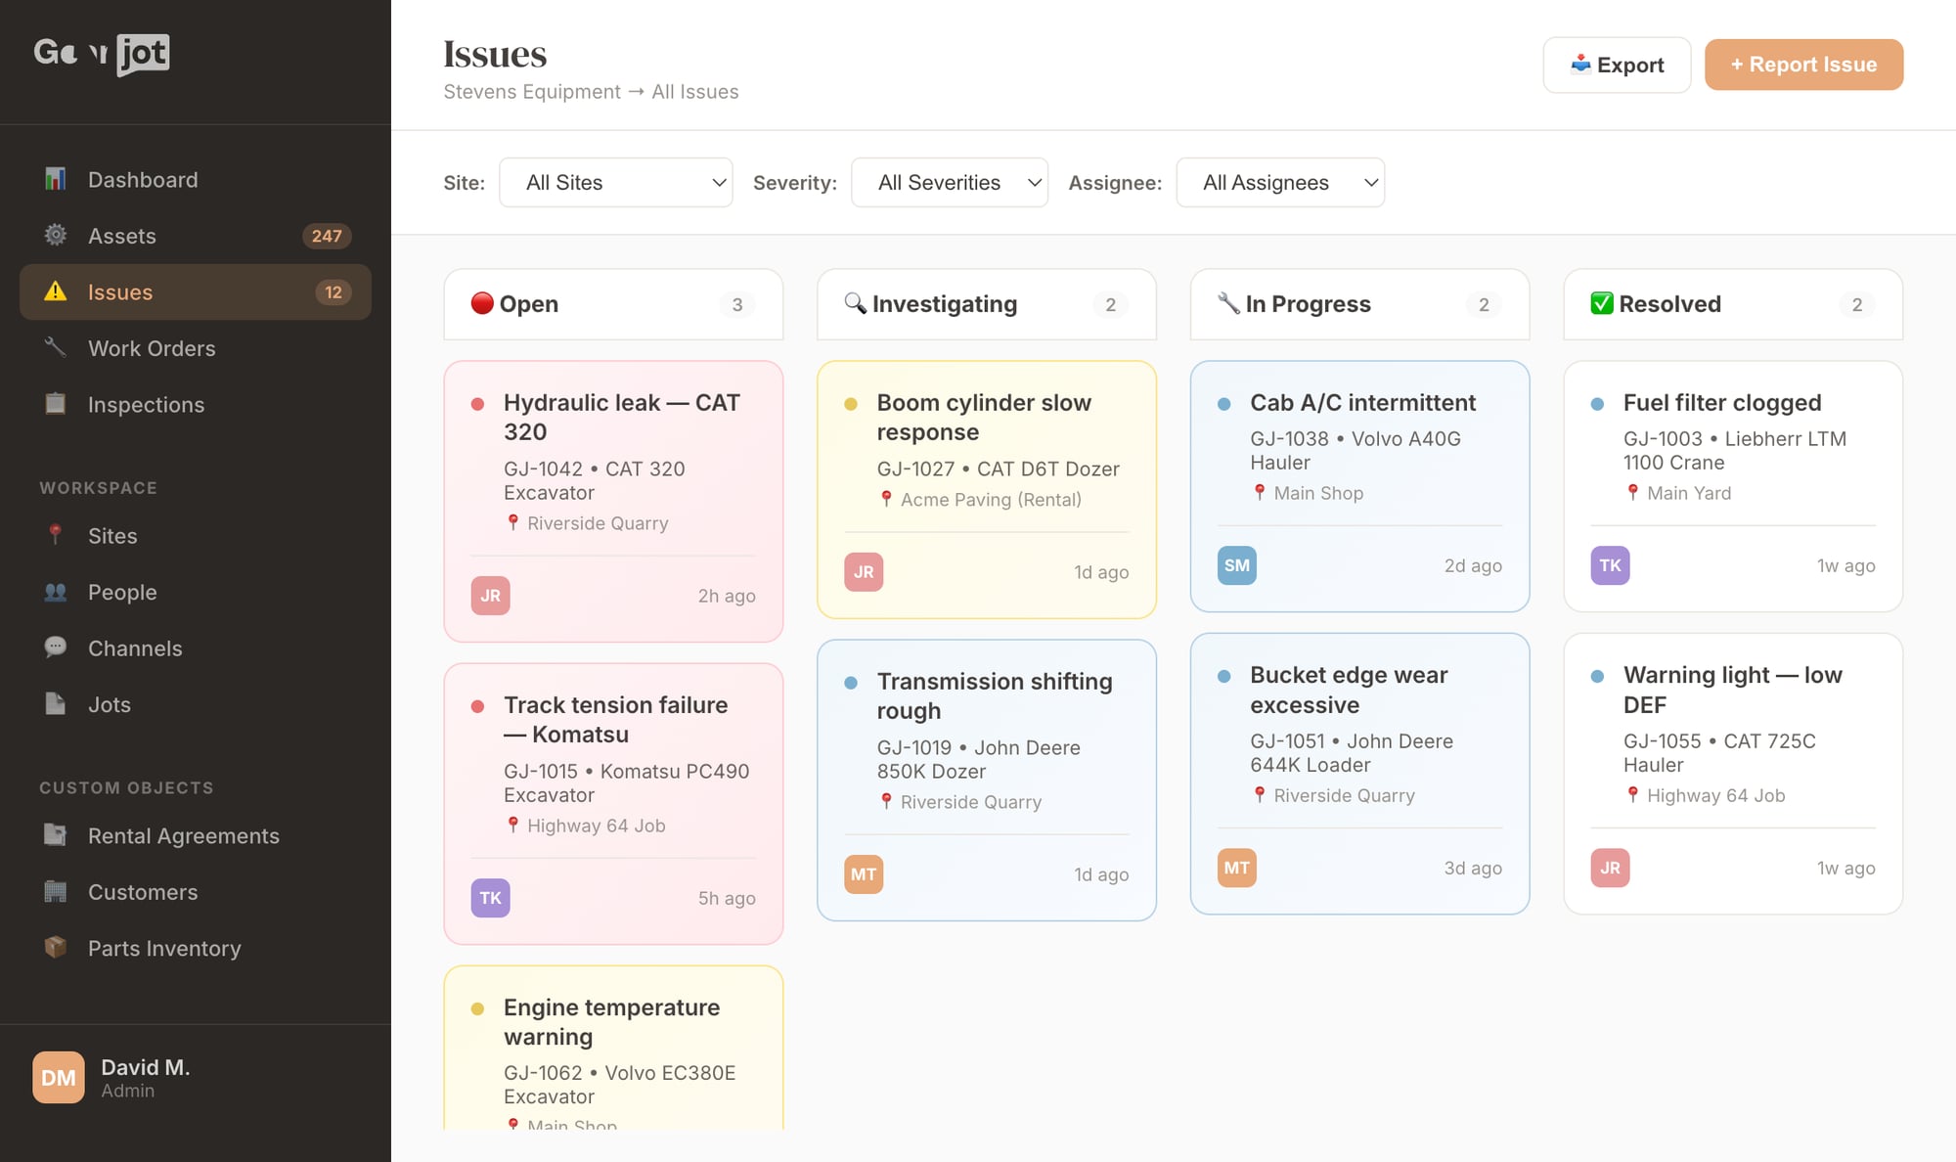
Task: Click the Export button
Action: point(1617,65)
